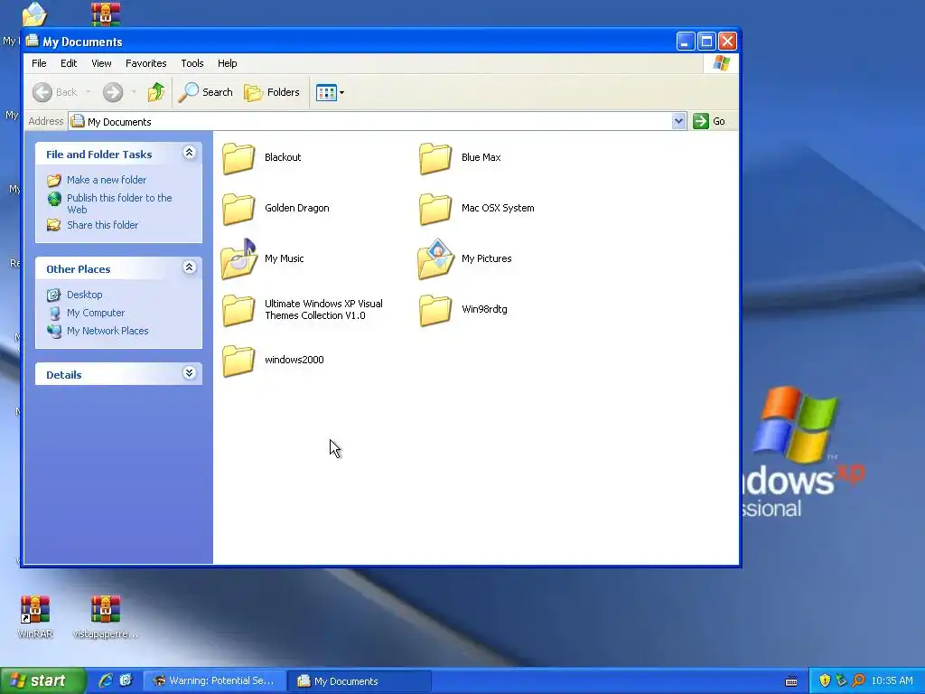Click the second Quick Launch icon
This screenshot has height=694, width=925.
click(x=126, y=681)
